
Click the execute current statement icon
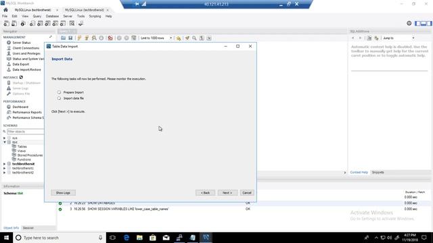tap(87, 38)
